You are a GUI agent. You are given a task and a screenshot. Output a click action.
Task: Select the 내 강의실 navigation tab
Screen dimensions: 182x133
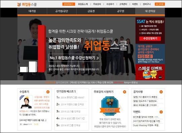click(x=150, y=11)
